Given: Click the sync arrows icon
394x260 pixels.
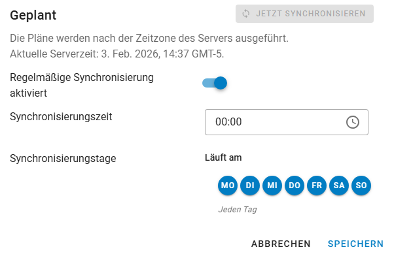Looking at the screenshot, I should [x=245, y=14].
